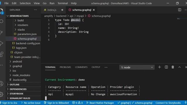Viewport: 187px width, 105px height.
Task: Open Explorer views and more actions
Action: tap(35, 10)
